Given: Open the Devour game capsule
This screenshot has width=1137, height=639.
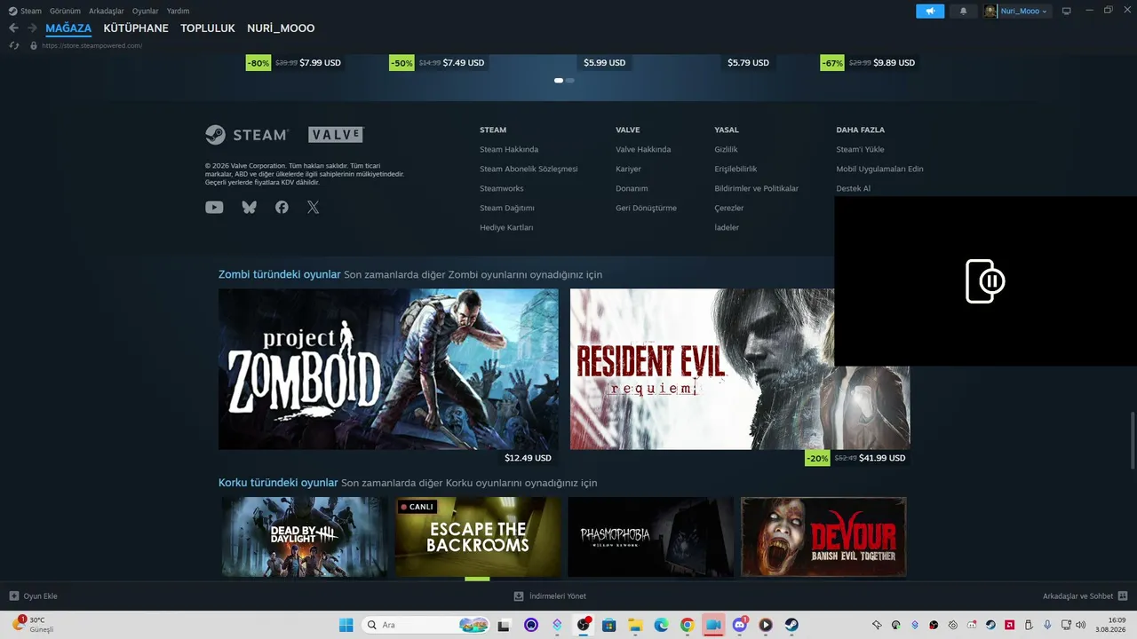Looking at the screenshot, I should click(823, 537).
